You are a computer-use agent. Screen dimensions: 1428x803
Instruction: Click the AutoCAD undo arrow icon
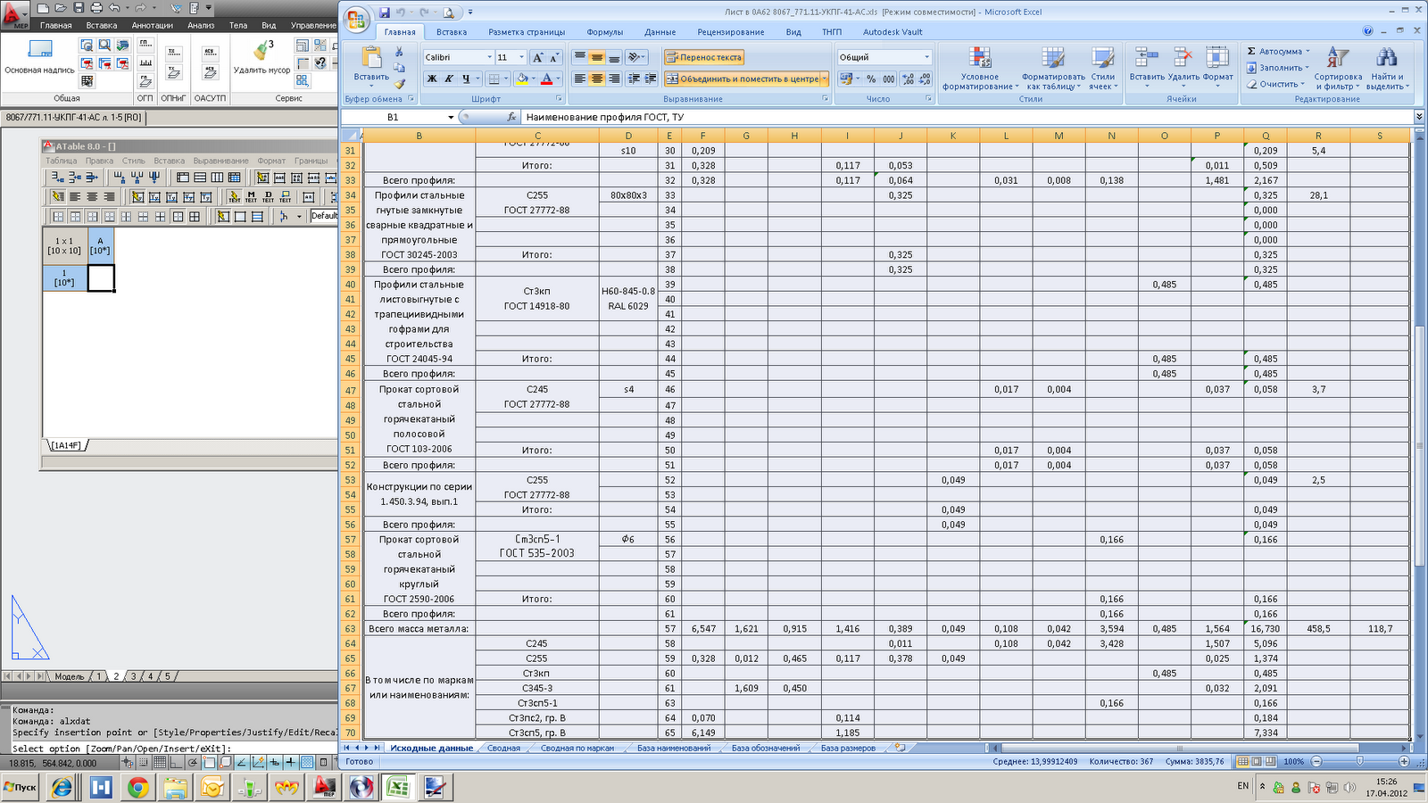click(x=114, y=8)
